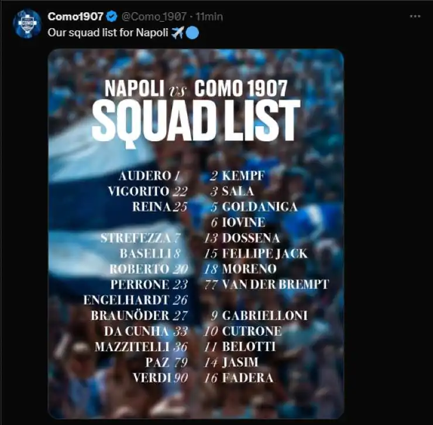The height and width of the screenshot is (425, 433).
Task: Click the airplane emoji in the tweet
Action: click(178, 33)
